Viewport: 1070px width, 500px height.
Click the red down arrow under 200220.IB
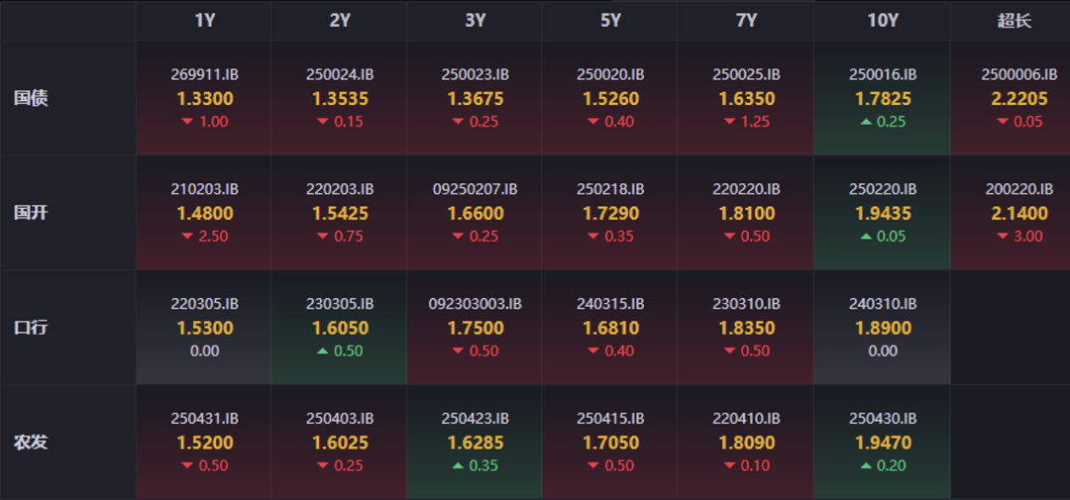[x=1003, y=237]
